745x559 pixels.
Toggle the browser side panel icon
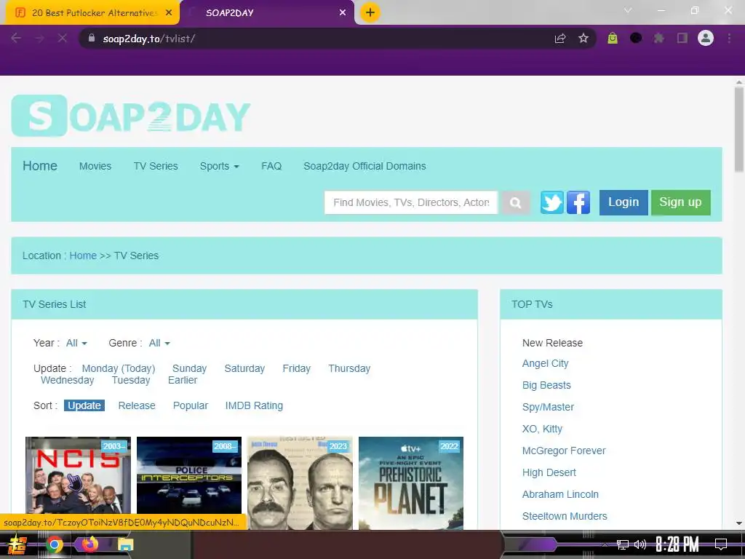point(682,38)
